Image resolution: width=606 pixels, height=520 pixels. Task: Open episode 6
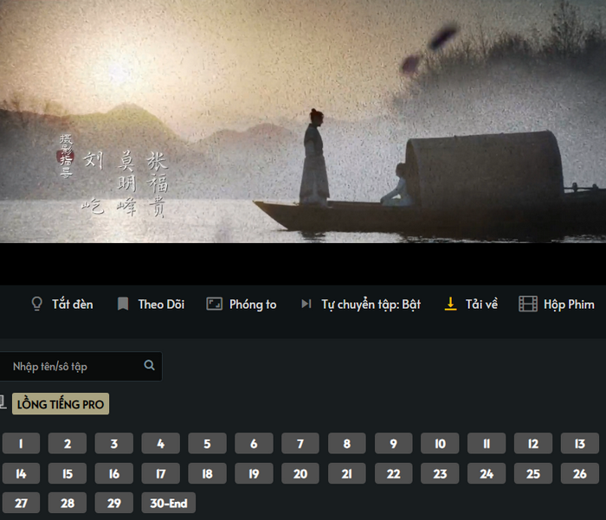coord(254,444)
